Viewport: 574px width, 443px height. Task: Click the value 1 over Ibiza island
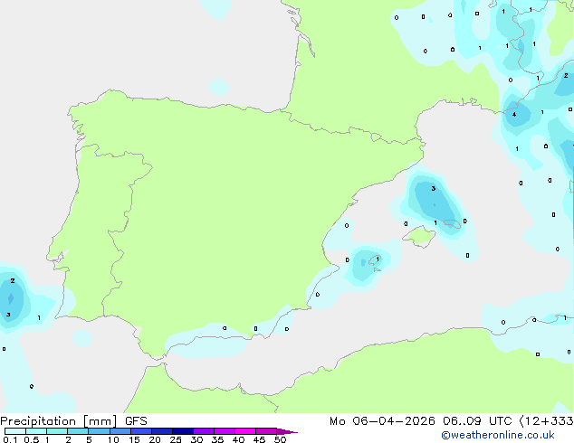(378, 259)
